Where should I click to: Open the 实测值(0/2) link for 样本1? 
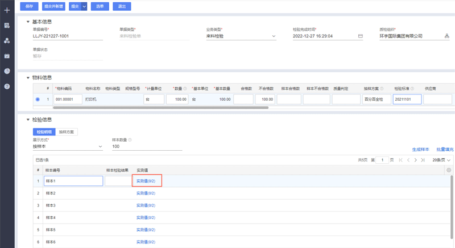point(146,181)
